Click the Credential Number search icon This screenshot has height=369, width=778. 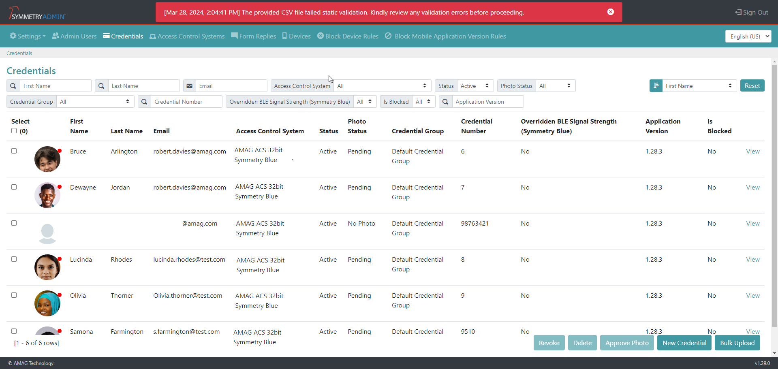(144, 102)
